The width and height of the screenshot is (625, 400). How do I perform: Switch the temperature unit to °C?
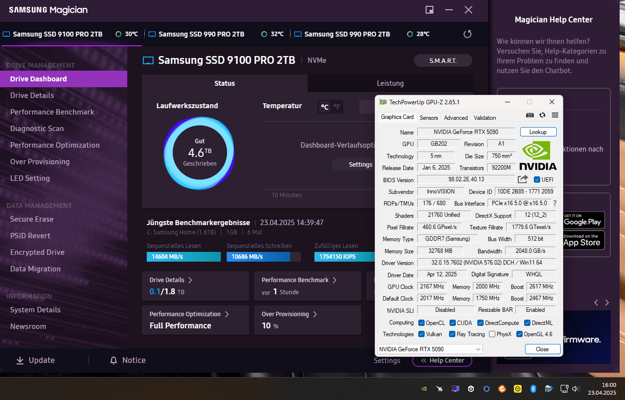(324, 107)
